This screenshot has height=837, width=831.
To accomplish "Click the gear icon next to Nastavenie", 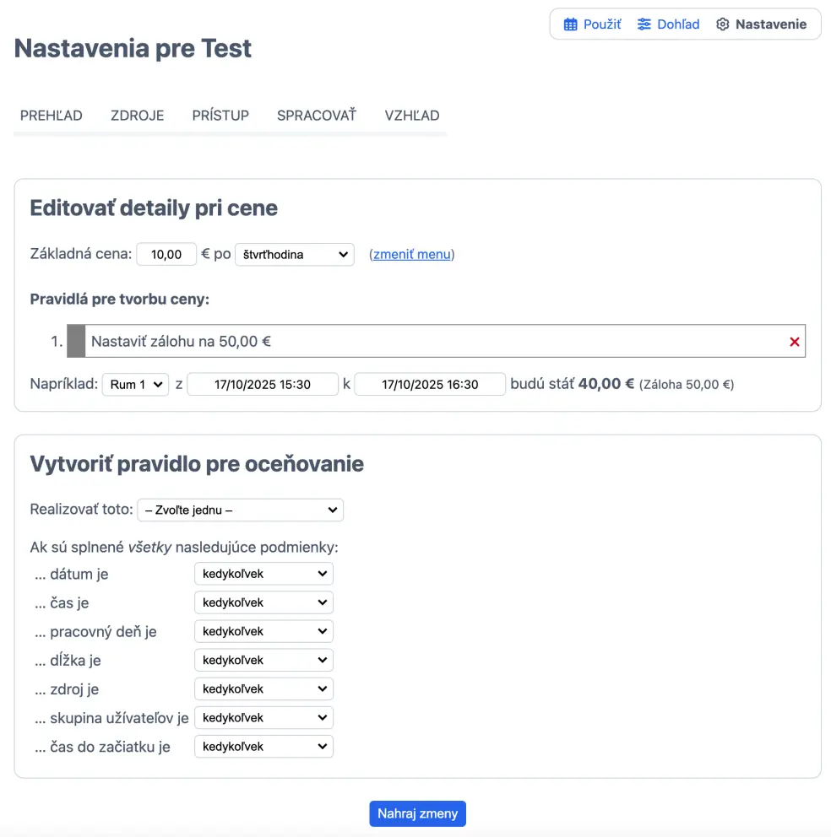I will coord(722,24).
